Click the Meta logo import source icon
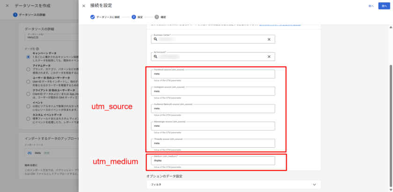The image size is (393, 192). click(x=30, y=152)
